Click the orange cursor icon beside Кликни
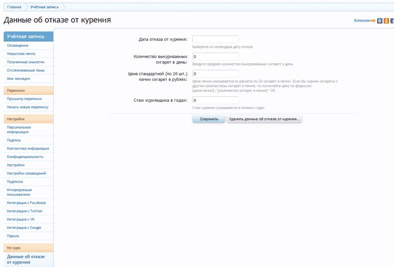The image size is (394, 267). coord(372,20)
